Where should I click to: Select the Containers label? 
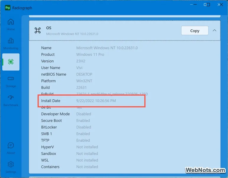(50, 167)
